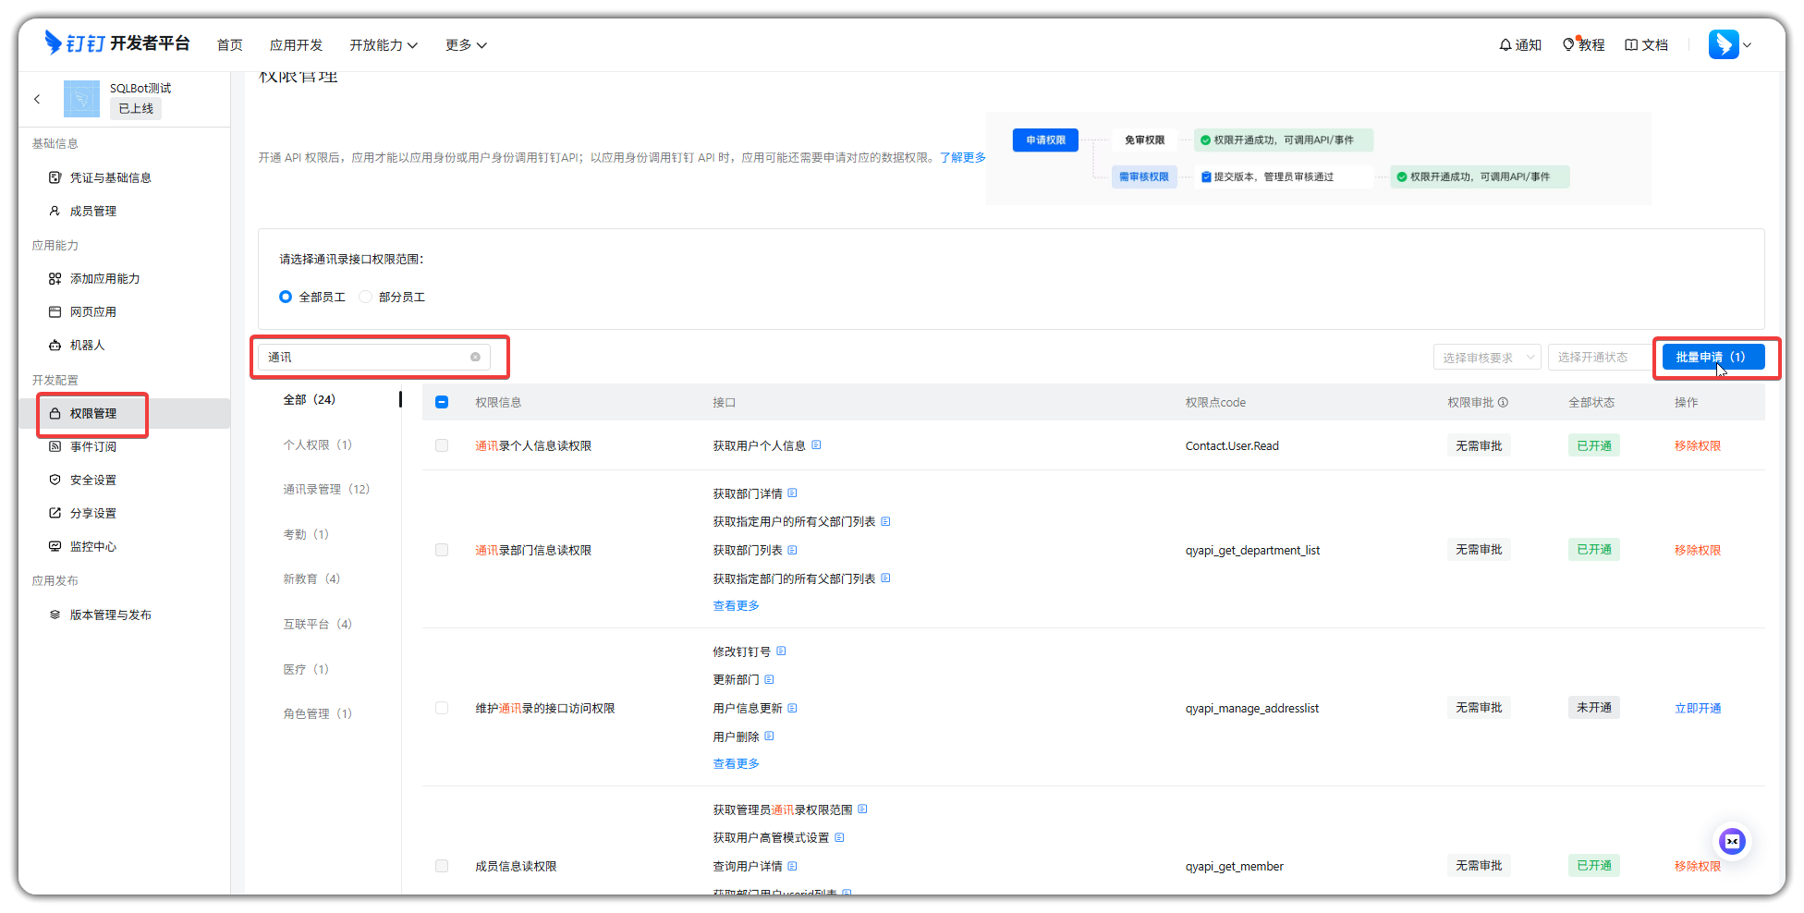
Task: Open 事件订阅 in the sidebar
Action: (x=93, y=446)
